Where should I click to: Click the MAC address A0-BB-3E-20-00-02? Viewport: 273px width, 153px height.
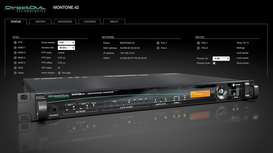[130, 48]
